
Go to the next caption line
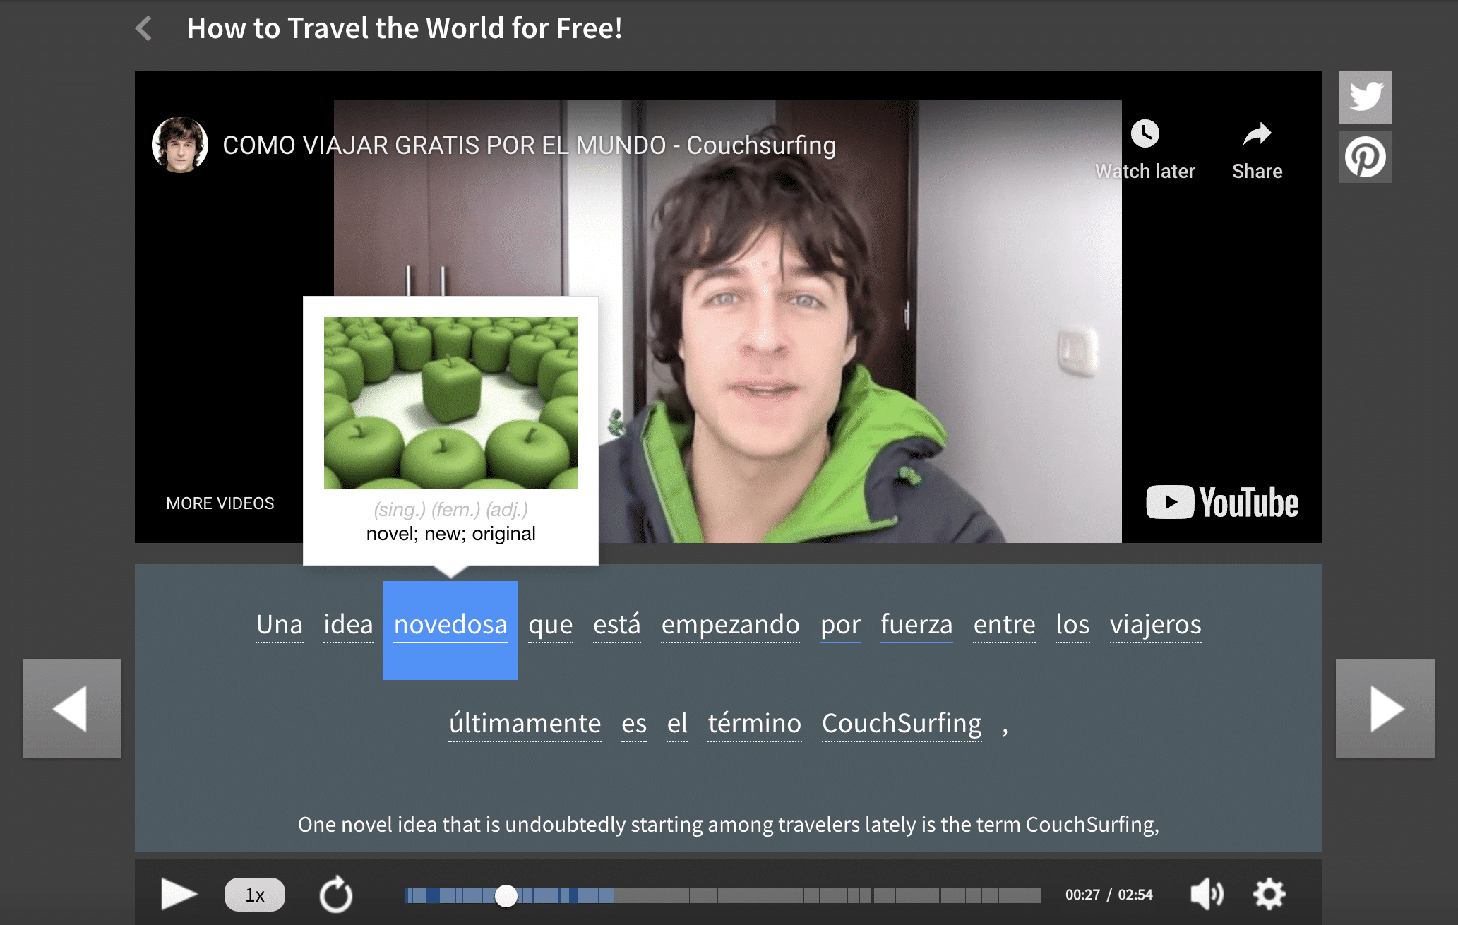coord(1385,708)
